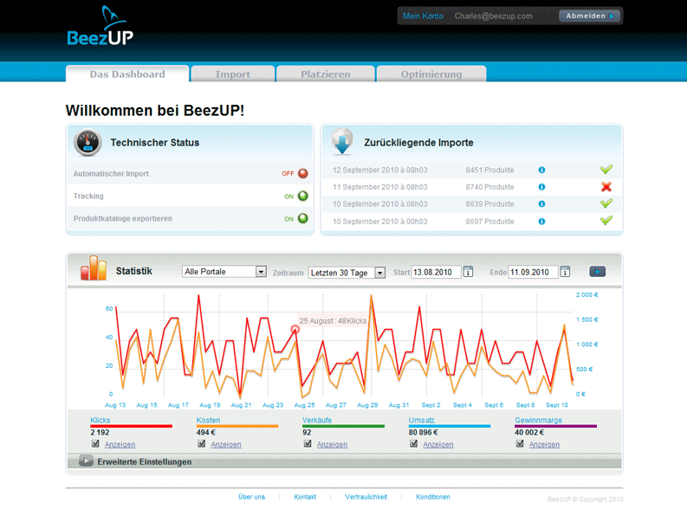687x515 pixels.
Task: Click orange Kosten legend color bar
Action: pyautogui.click(x=237, y=426)
